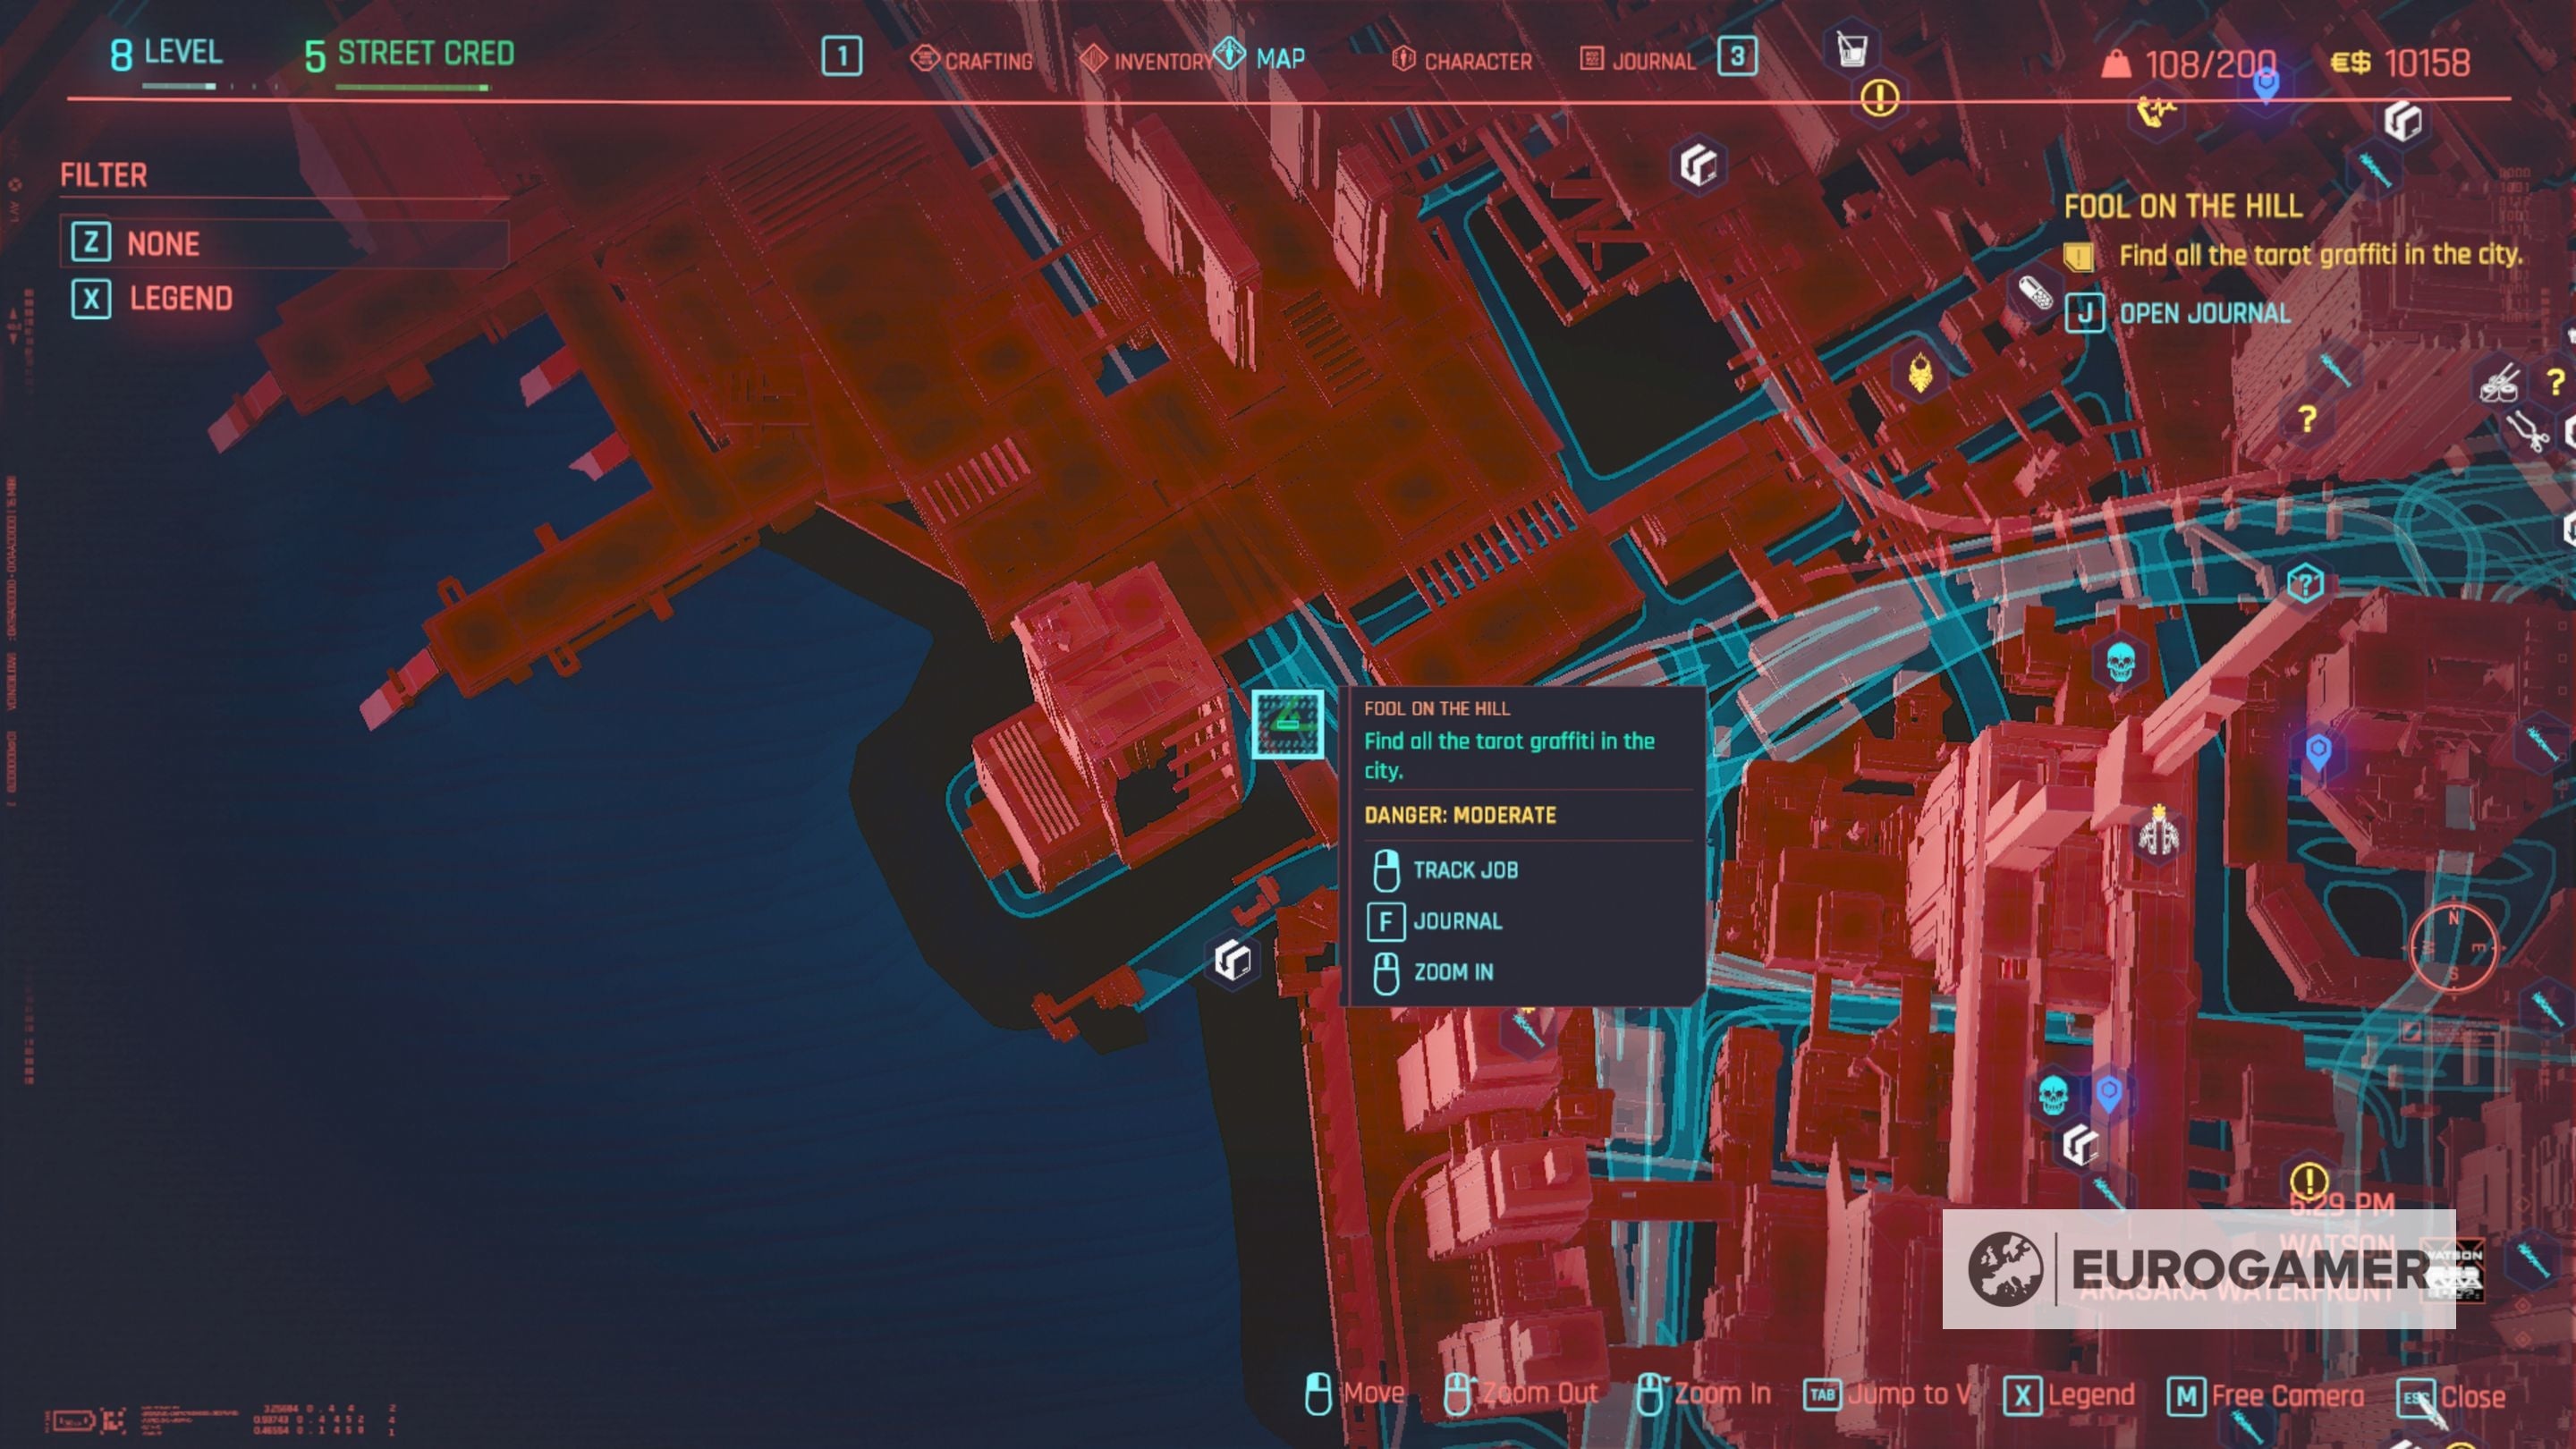Select the highlighted tarot card marker
This screenshot has width=2576, height=1449.
click(x=1288, y=724)
